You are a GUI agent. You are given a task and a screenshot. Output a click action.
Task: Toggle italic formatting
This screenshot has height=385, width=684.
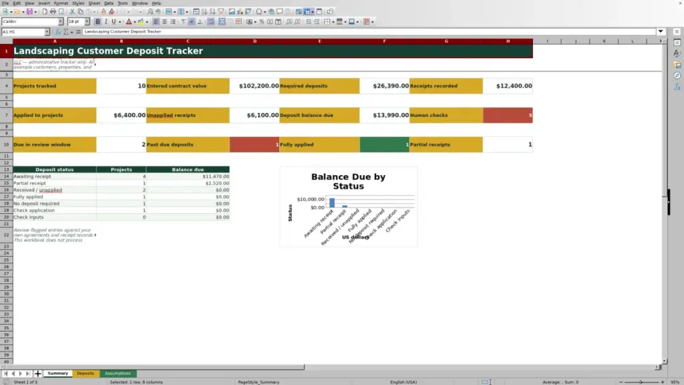(106, 22)
